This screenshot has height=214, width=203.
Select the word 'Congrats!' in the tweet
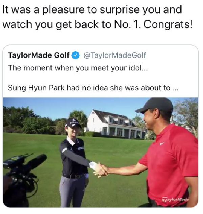168,25
